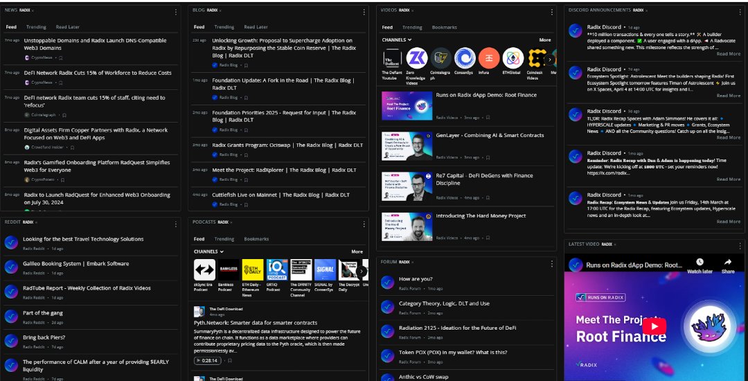This screenshot has height=381, width=748.
Task: Click Watch later on the latest video
Action: (700, 265)
